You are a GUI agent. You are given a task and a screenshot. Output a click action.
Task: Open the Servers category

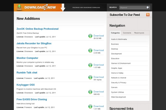pyautogui.click(x=114, y=87)
